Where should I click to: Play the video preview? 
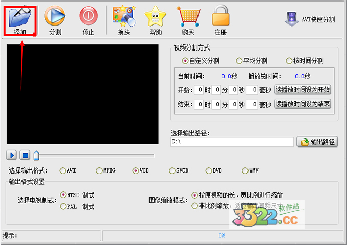pyautogui.click(x=12, y=155)
